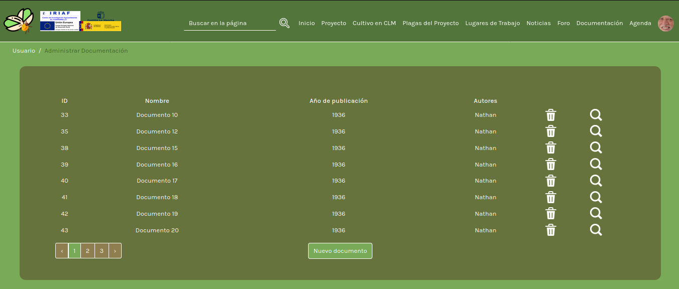Remove Documento 18 with trash icon
The image size is (679, 289).
coord(551,198)
